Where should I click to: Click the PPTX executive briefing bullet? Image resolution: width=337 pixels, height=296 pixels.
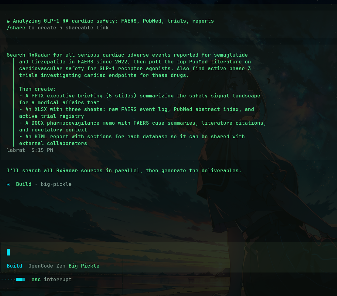[x=139, y=96]
